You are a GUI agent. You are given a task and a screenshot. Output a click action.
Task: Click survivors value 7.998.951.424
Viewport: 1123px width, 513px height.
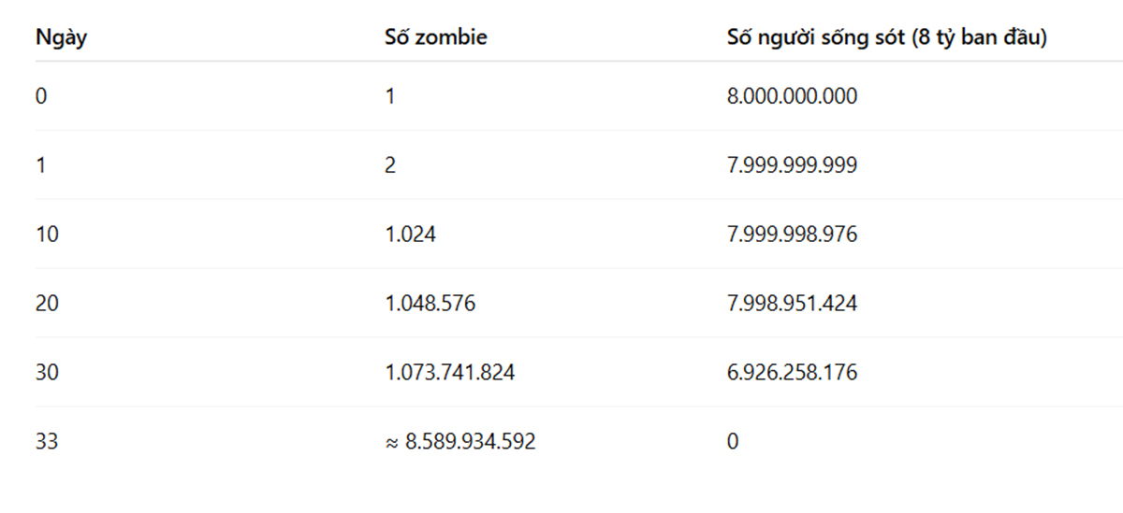click(x=792, y=304)
